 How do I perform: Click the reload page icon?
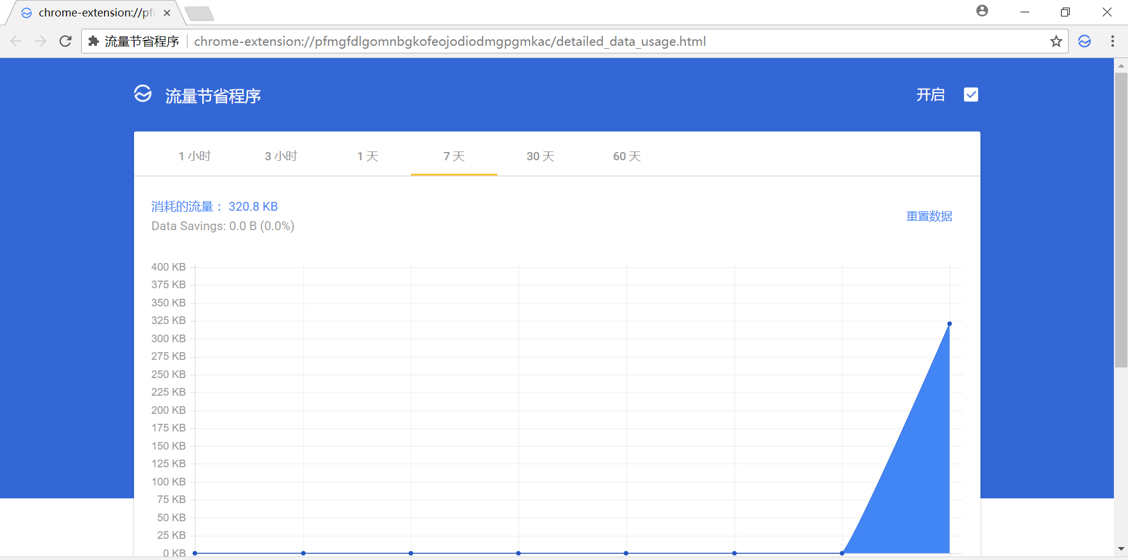[x=66, y=41]
